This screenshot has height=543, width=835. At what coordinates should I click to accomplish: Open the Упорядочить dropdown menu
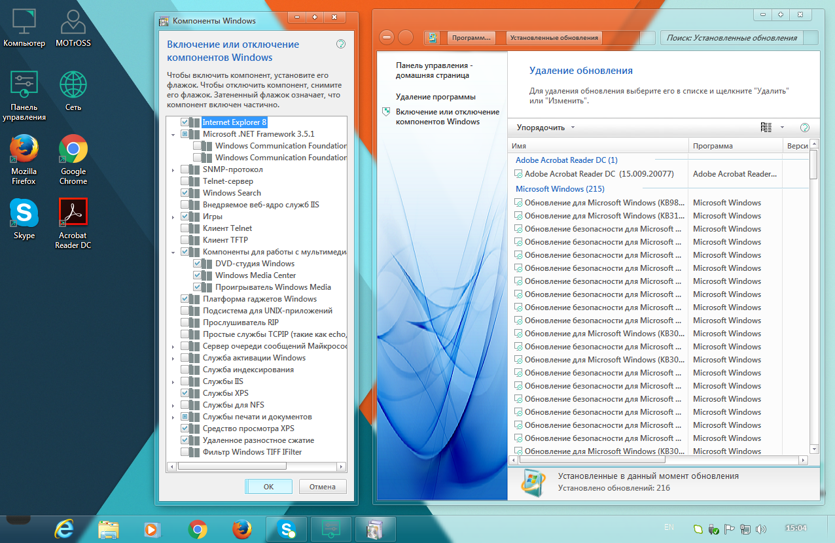[546, 128]
